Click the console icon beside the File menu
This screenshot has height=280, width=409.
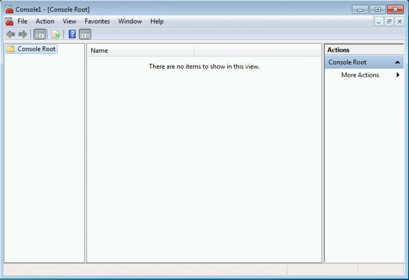(9, 21)
